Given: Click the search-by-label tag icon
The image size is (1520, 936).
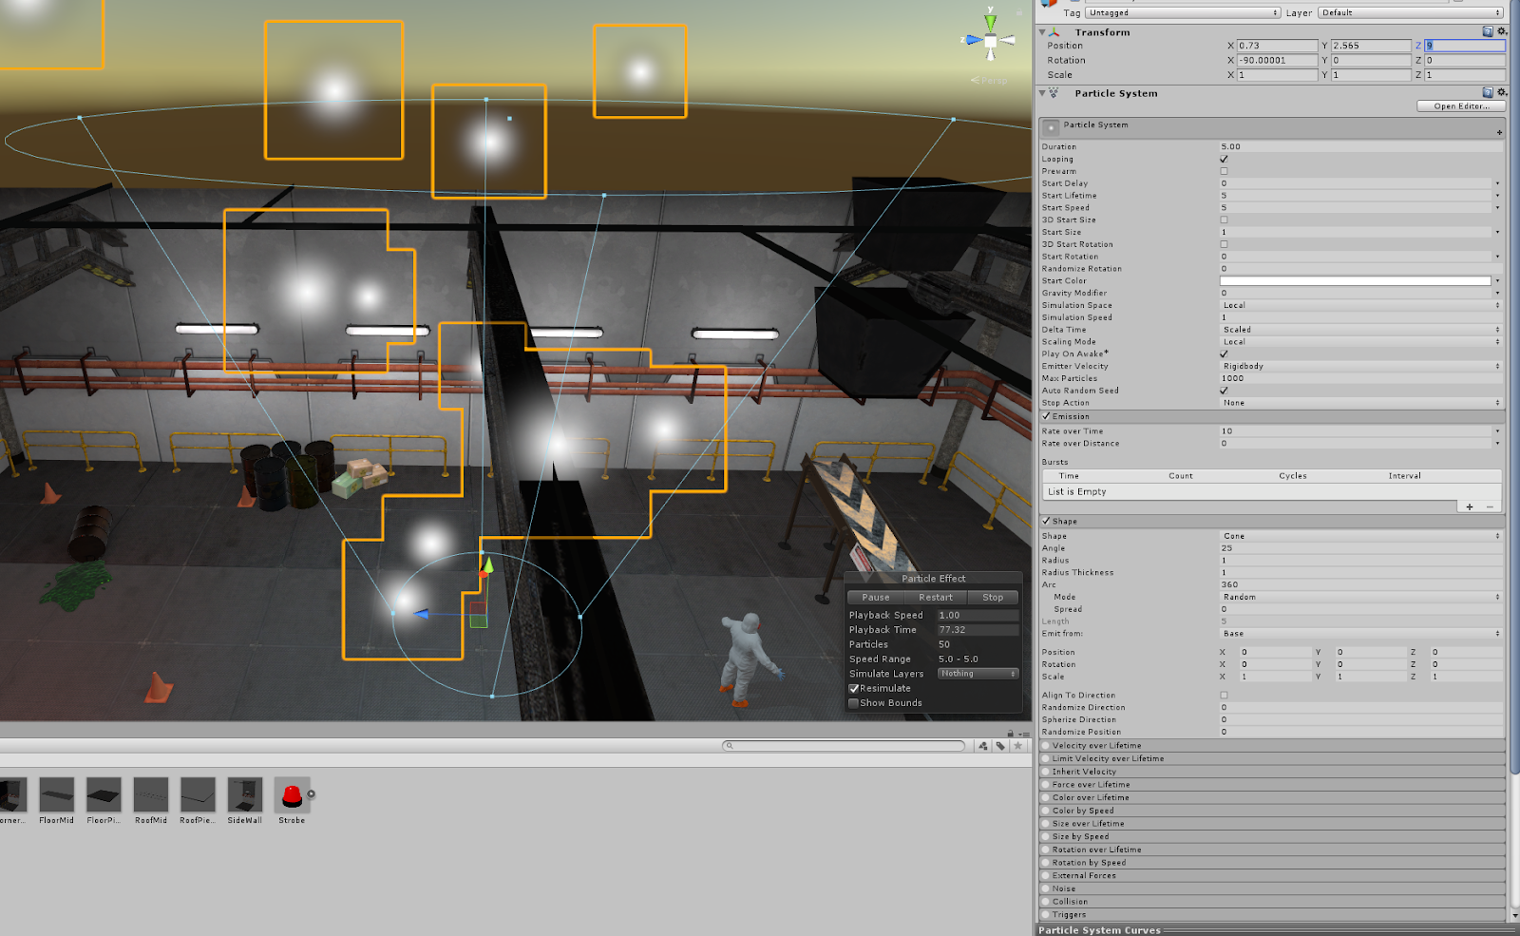Looking at the screenshot, I should (x=1000, y=746).
